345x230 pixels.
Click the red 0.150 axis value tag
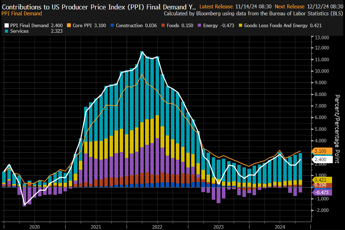322,185
